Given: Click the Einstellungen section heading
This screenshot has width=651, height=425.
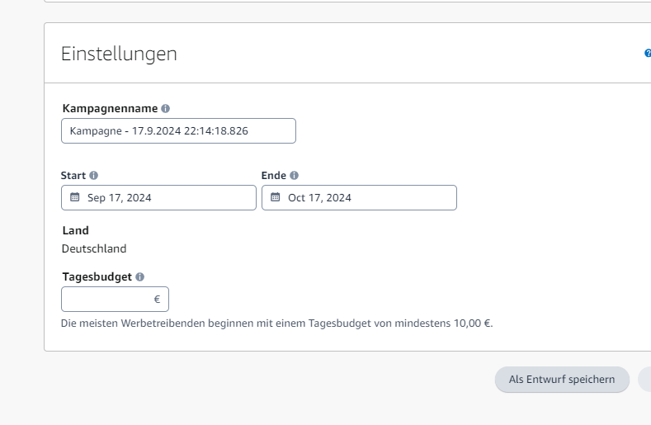Looking at the screenshot, I should coord(119,54).
